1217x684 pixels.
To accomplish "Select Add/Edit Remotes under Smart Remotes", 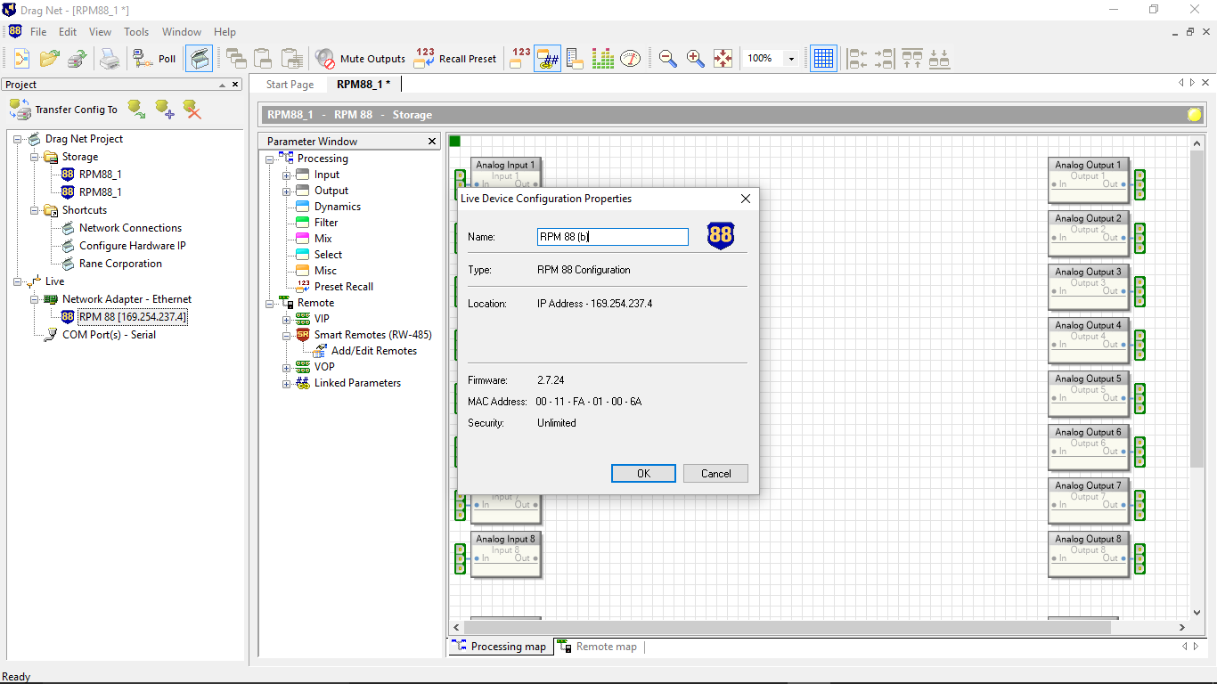I will click(373, 351).
